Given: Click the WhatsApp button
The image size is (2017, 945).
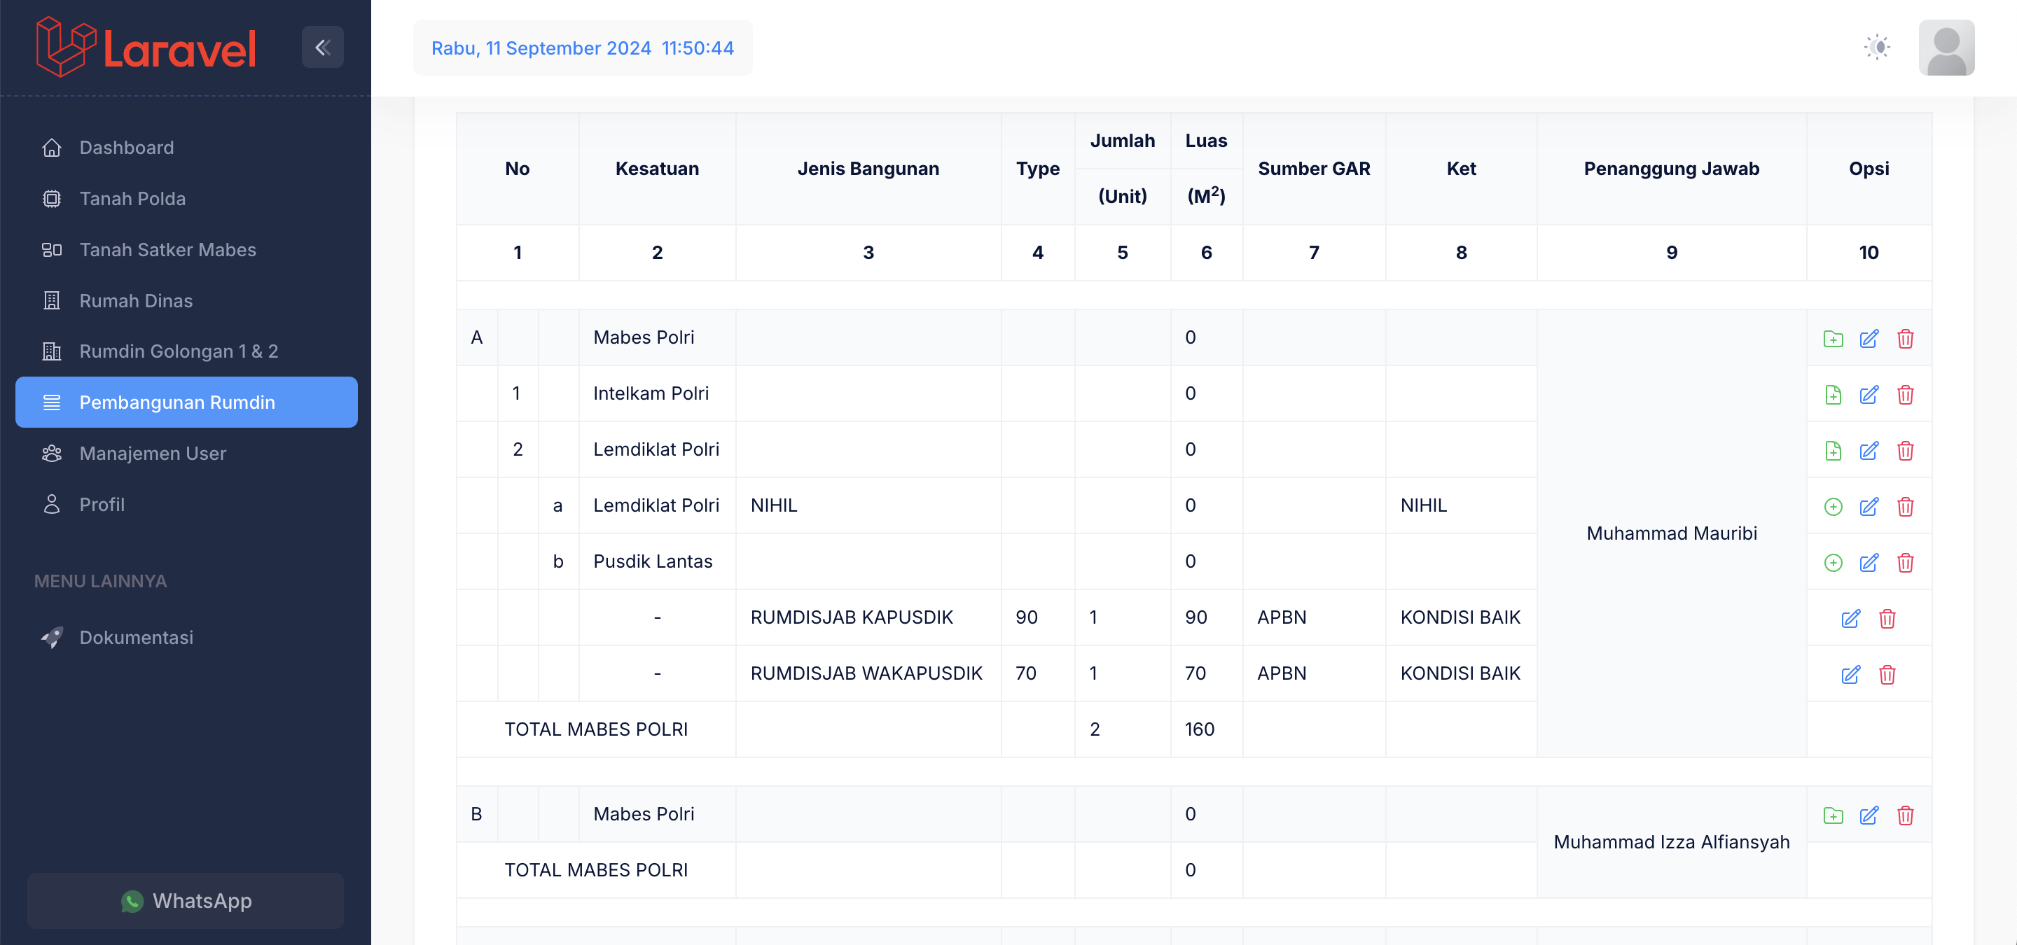Looking at the screenshot, I should coord(186,901).
